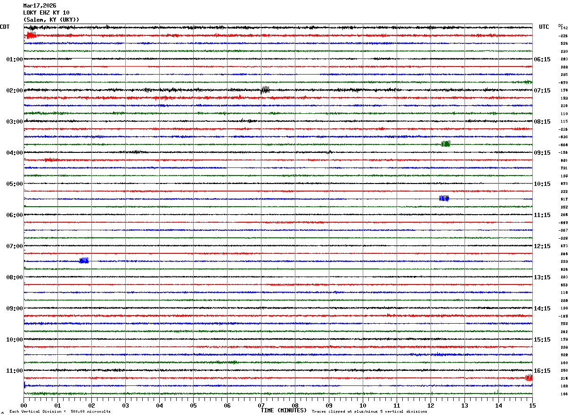
Task: Click the 00 minute axis tick label
Action: (x=24, y=406)
